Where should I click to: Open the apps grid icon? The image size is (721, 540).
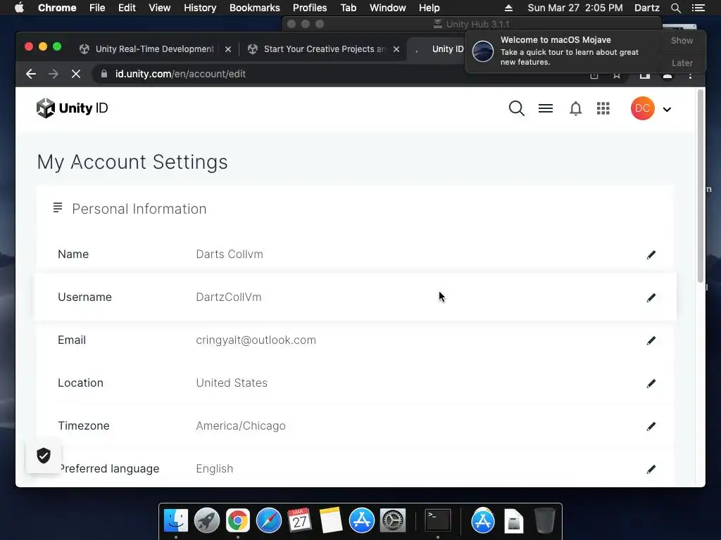pyautogui.click(x=603, y=108)
